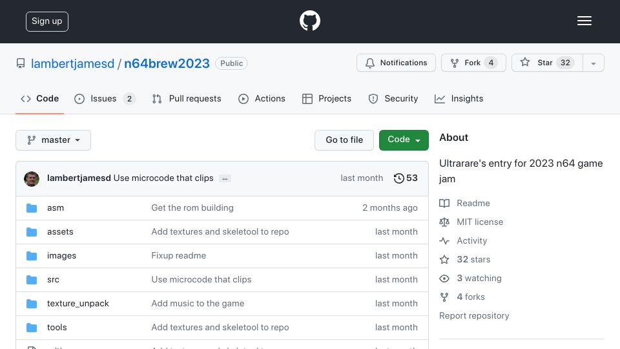Click the assets folder icon
620x349 pixels.
[32, 232]
